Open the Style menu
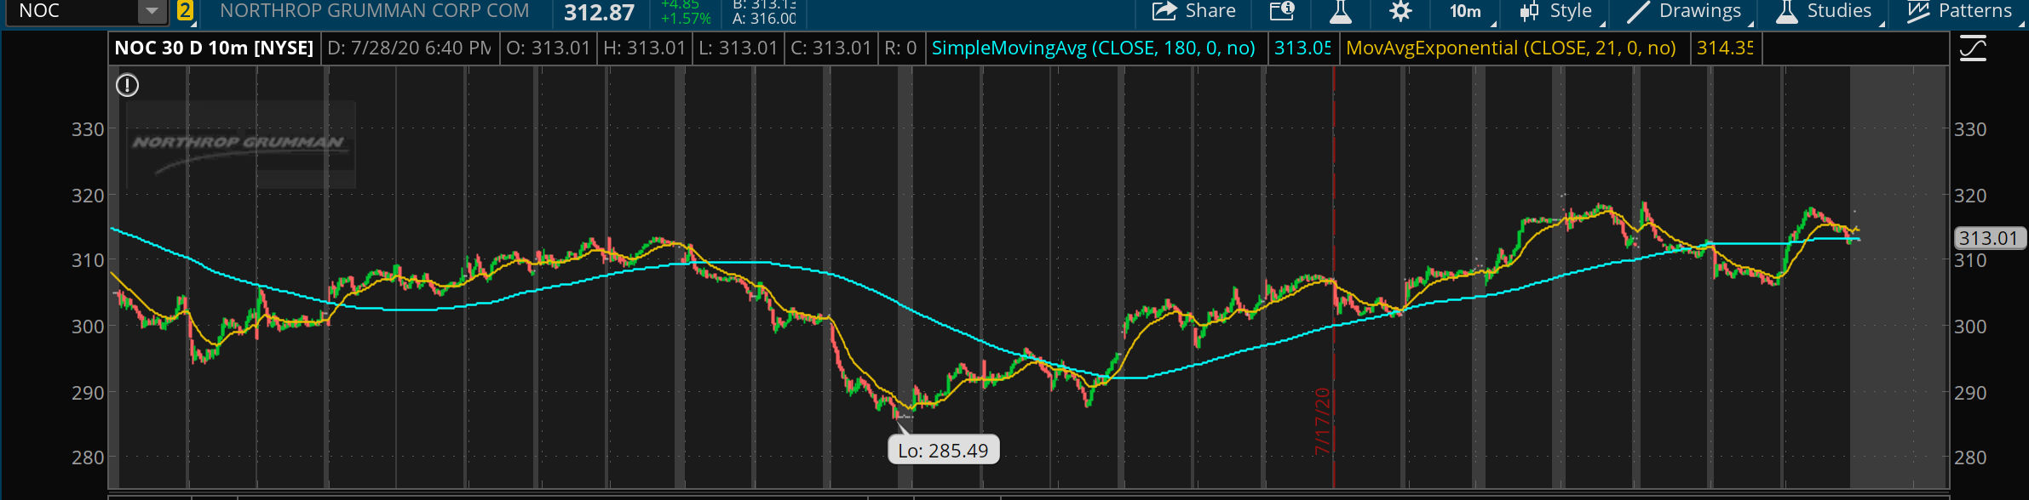 (1558, 11)
